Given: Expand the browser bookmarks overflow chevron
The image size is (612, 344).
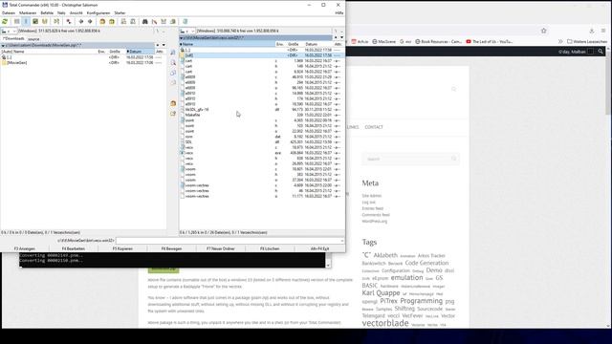Looking at the screenshot, I should (560, 41).
